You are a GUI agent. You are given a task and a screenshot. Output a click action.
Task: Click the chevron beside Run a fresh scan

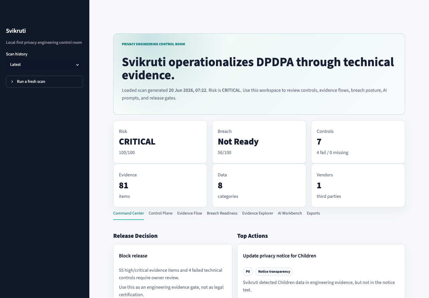tap(12, 82)
